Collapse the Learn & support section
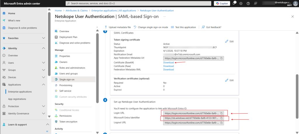The image size is (299, 134). (x=48, y=124)
